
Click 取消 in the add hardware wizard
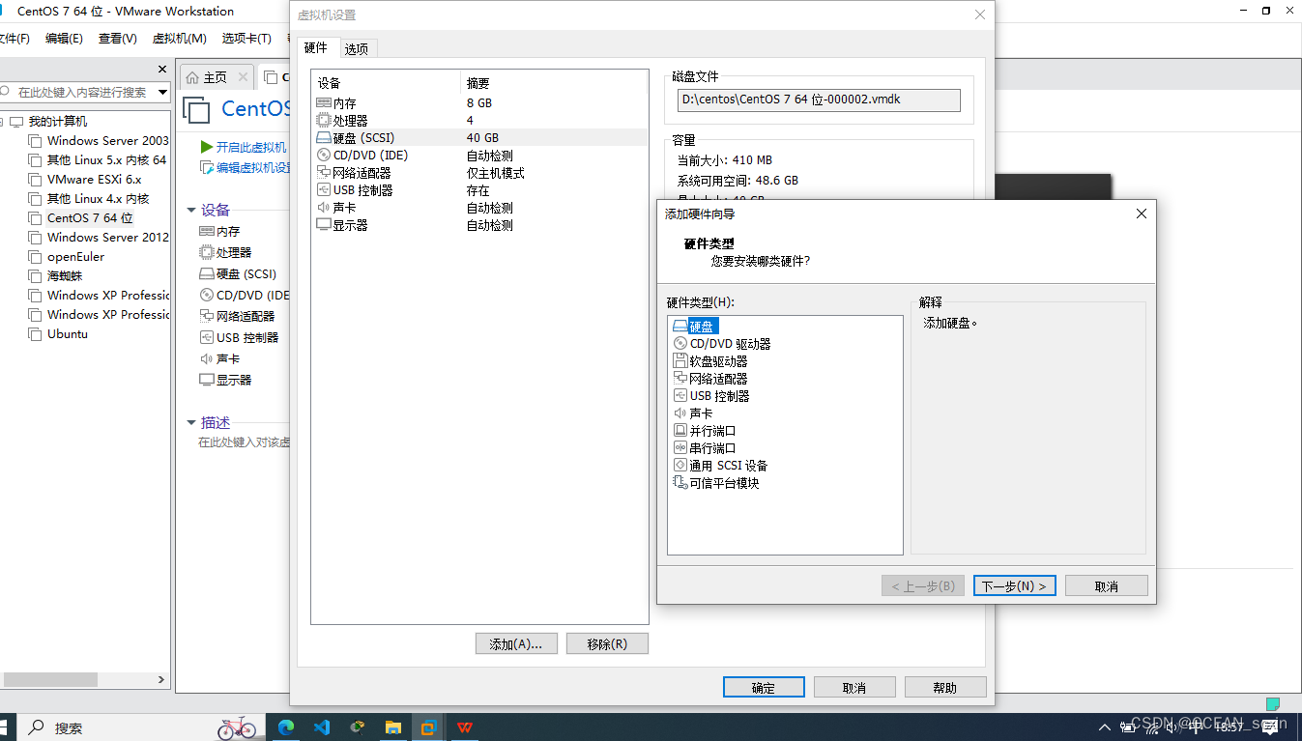1107,586
